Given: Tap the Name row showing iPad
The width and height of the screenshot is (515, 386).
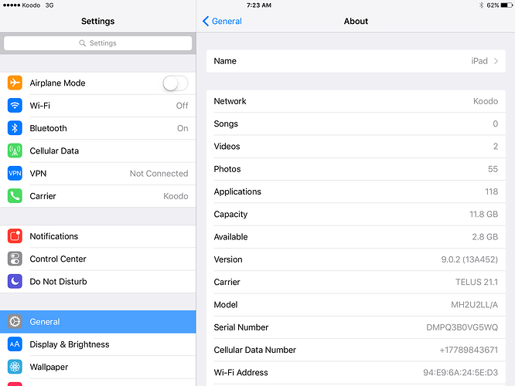Looking at the screenshot, I should click(x=356, y=61).
